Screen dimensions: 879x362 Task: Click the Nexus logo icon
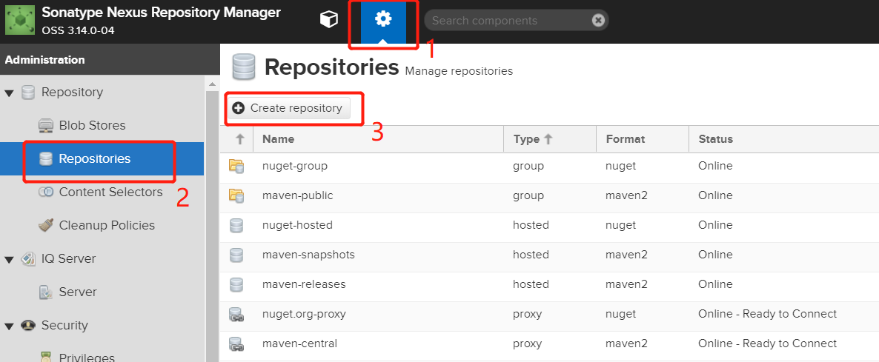click(20, 21)
